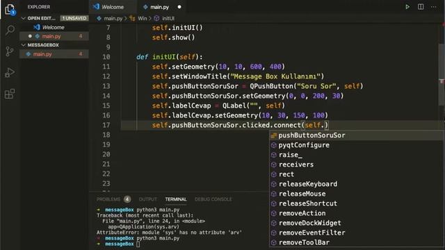Click the Python icon beside MESSAGEBOX main.py
Viewport: 445px width, 250px height.
tap(29, 54)
